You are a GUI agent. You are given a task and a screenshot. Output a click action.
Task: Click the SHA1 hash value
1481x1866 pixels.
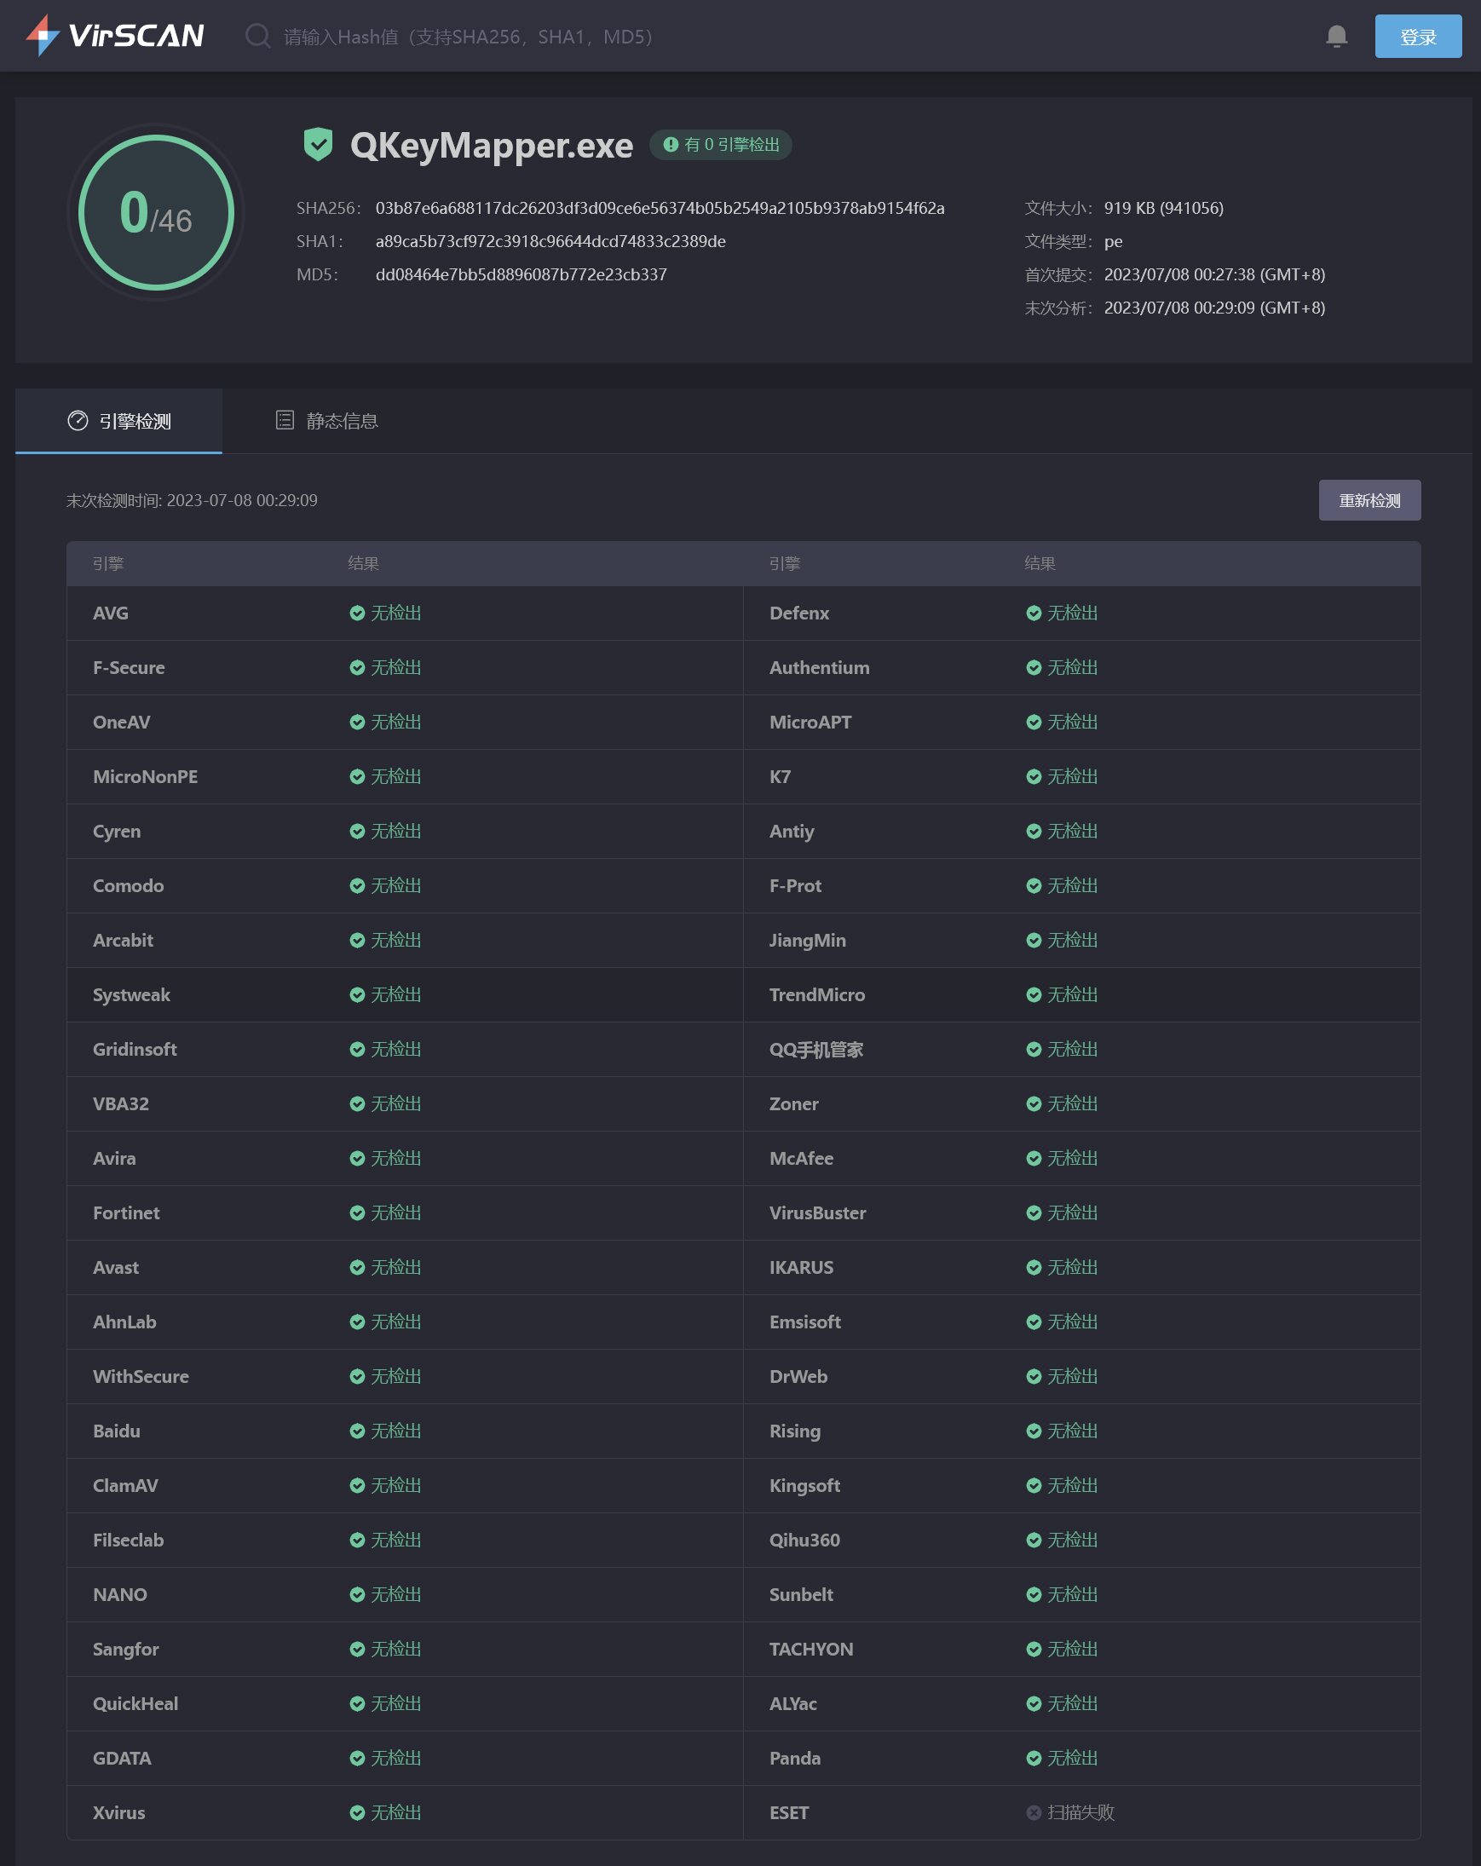[550, 241]
